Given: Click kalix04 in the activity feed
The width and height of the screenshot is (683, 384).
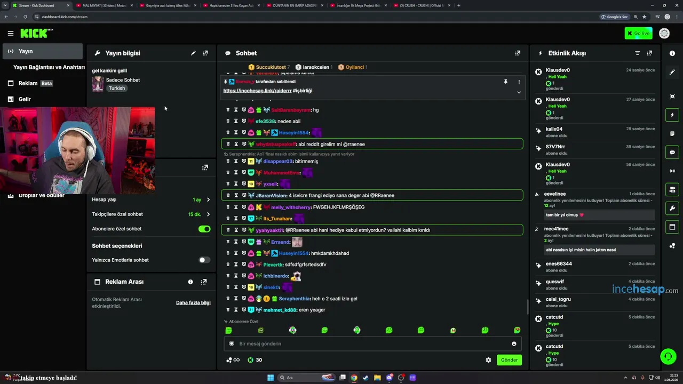Looking at the screenshot, I should point(554,129).
